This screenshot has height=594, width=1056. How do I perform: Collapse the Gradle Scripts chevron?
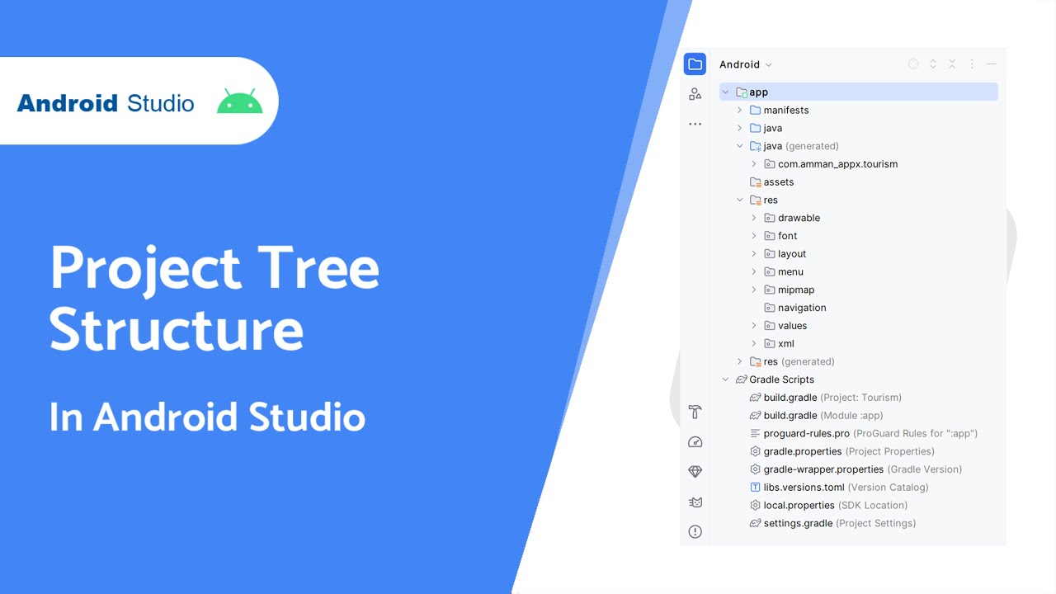(x=725, y=379)
